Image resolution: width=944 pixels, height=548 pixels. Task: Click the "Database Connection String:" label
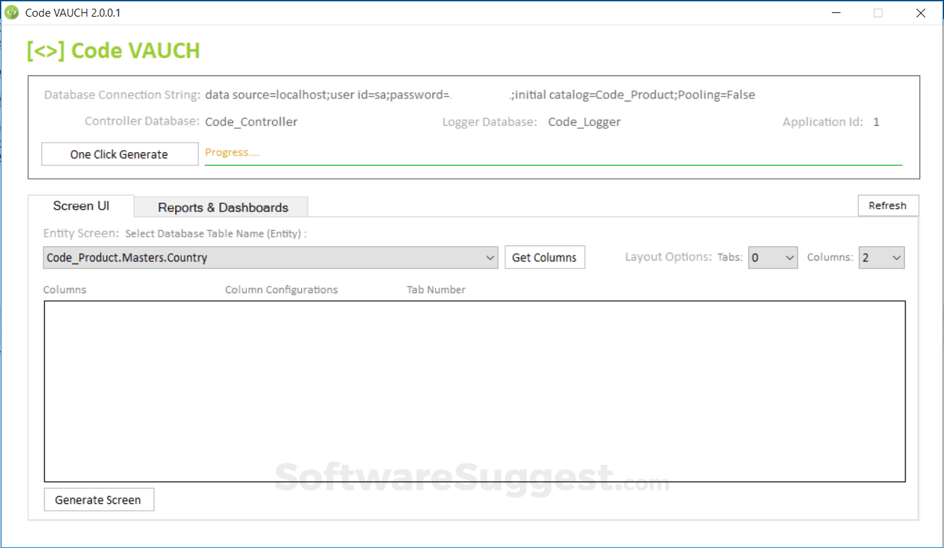[x=122, y=95]
